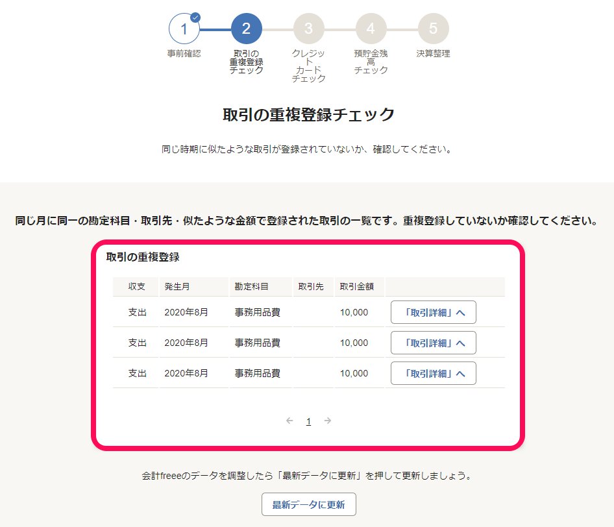
Task: Open step 4 預貯金残高チェック circle
Action: [371, 29]
